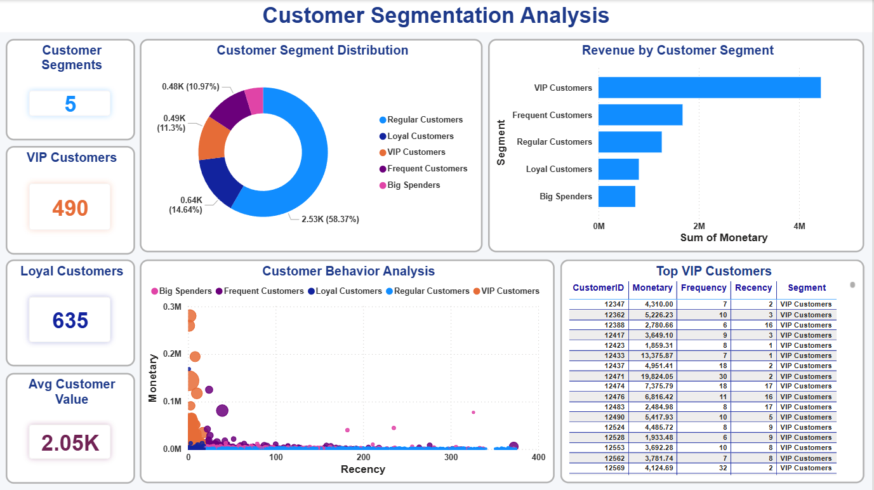Select customer ID 12474 in the table
The height and width of the screenshot is (490, 874).
[x=614, y=387]
